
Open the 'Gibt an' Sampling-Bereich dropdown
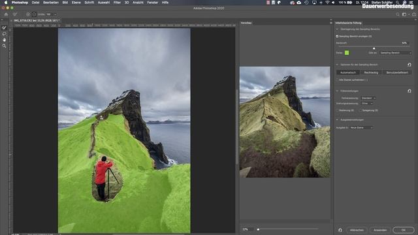tap(396, 53)
